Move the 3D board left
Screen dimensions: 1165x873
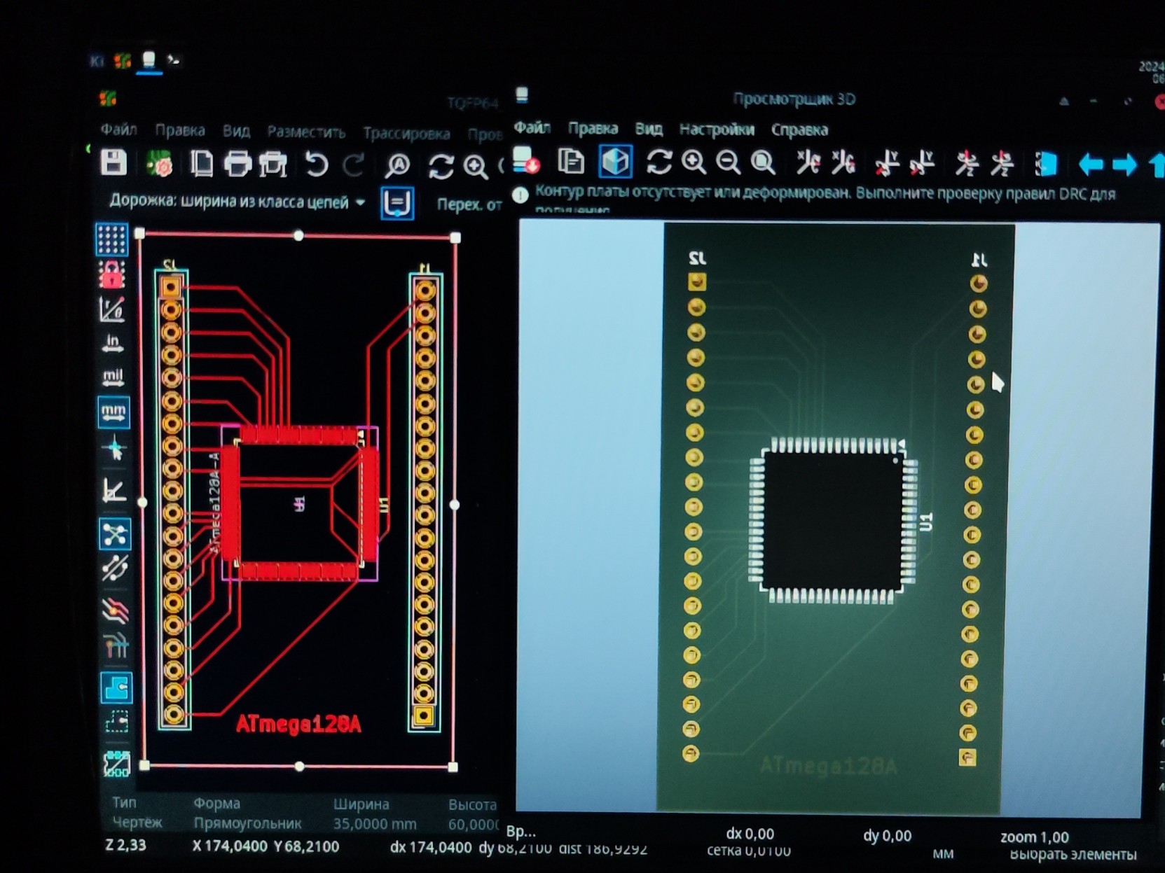(1091, 165)
